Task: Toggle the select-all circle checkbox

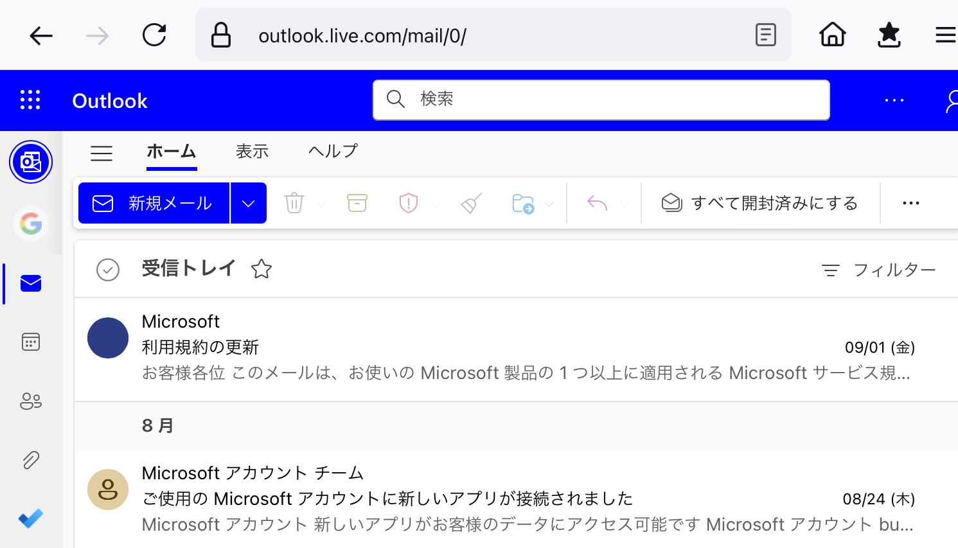Action: (108, 270)
